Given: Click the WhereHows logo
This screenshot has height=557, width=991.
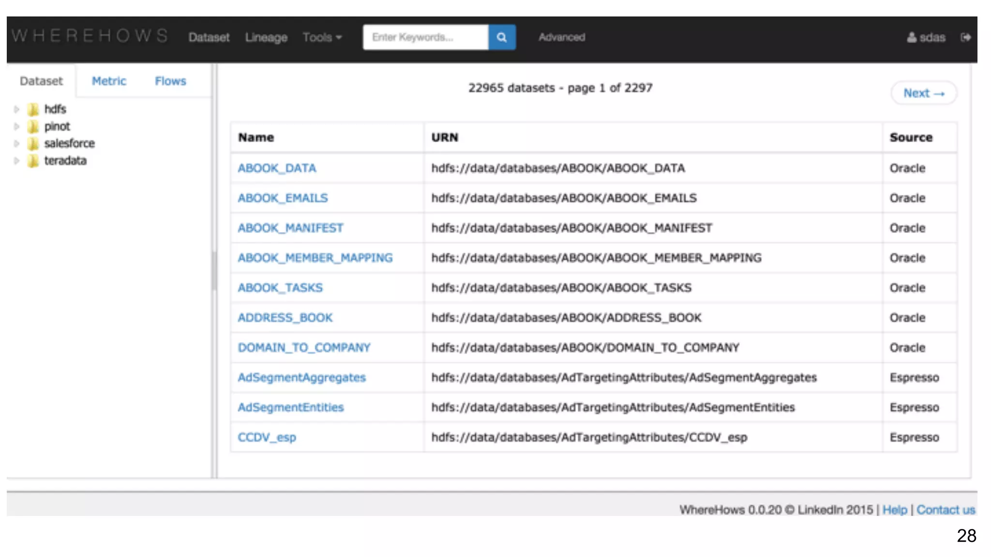Looking at the screenshot, I should pyautogui.click(x=90, y=36).
